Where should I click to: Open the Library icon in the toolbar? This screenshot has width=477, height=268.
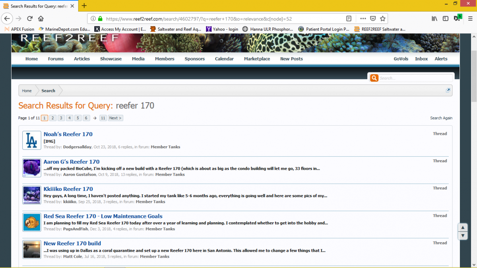click(434, 19)
